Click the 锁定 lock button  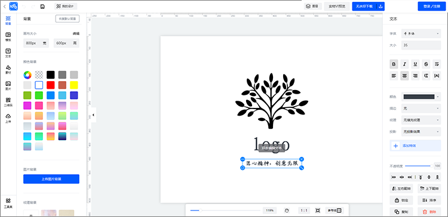pyautogui.click(x=401, y=200)
